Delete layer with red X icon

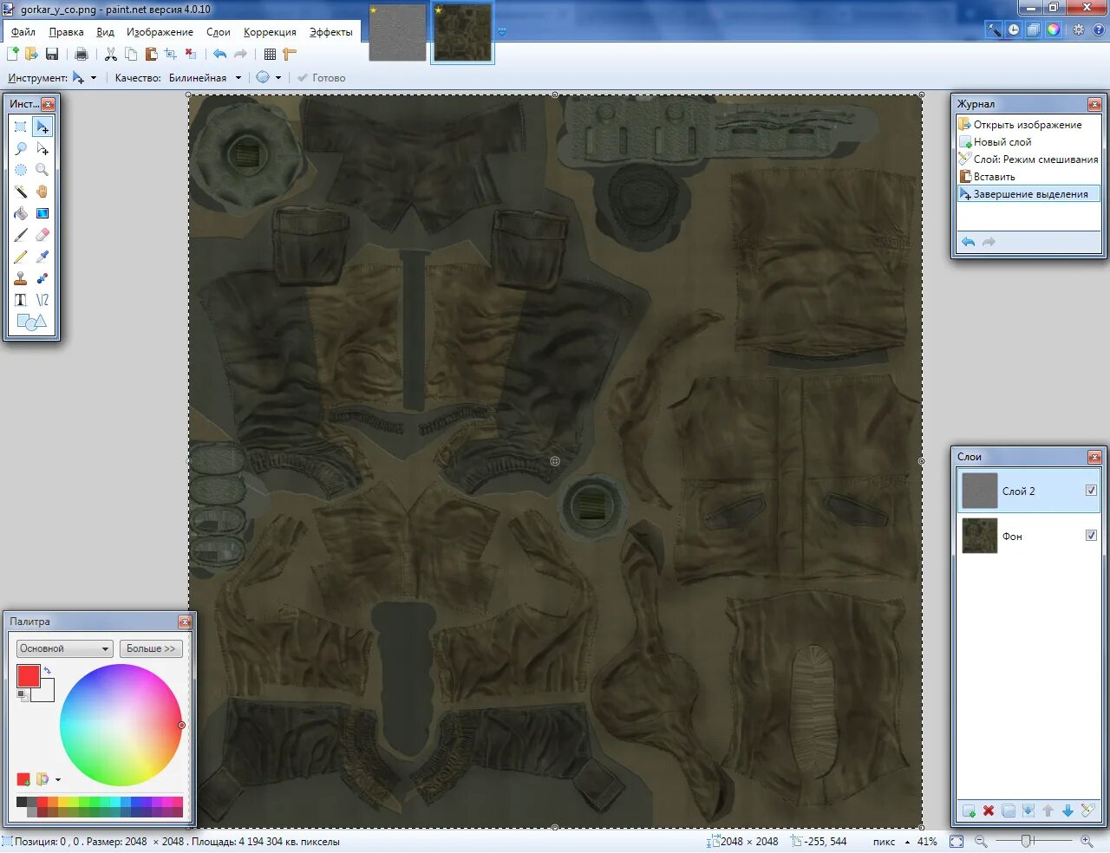[x=989, y=811]
